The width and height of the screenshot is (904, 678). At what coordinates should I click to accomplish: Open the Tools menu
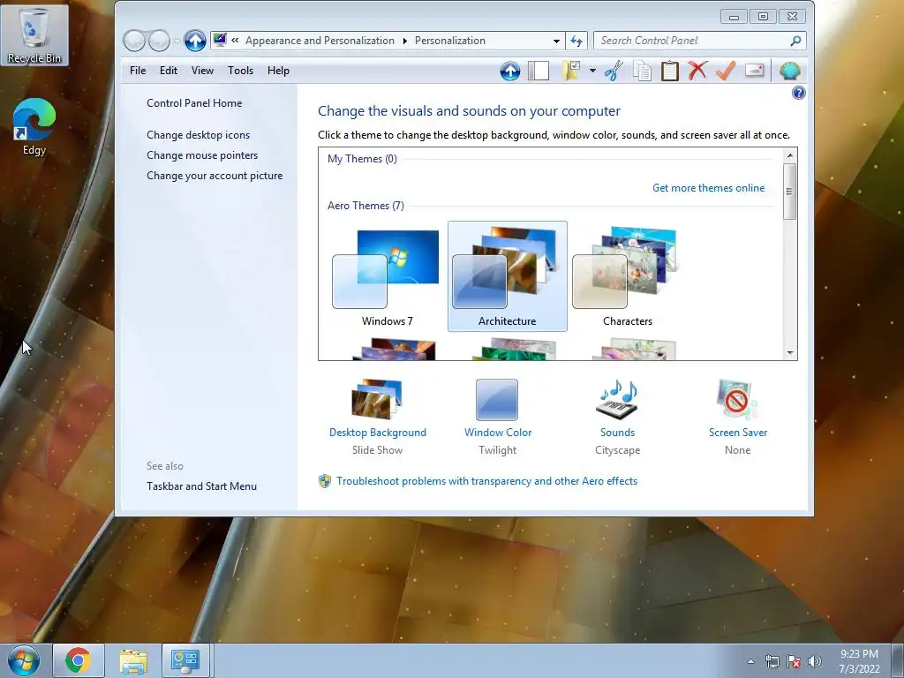click(240, 71)
